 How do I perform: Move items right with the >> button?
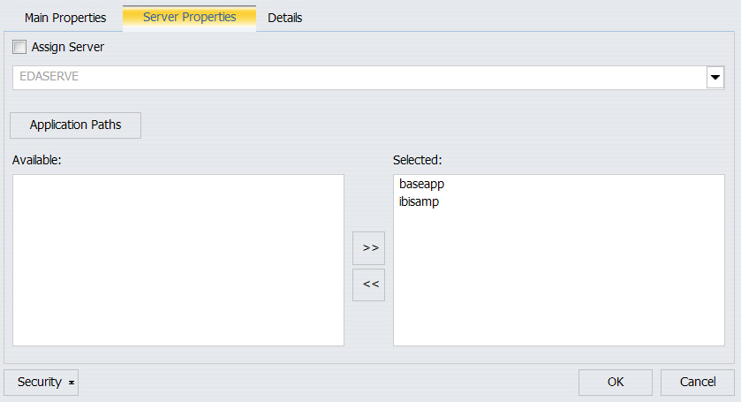[x=368, y=247]
